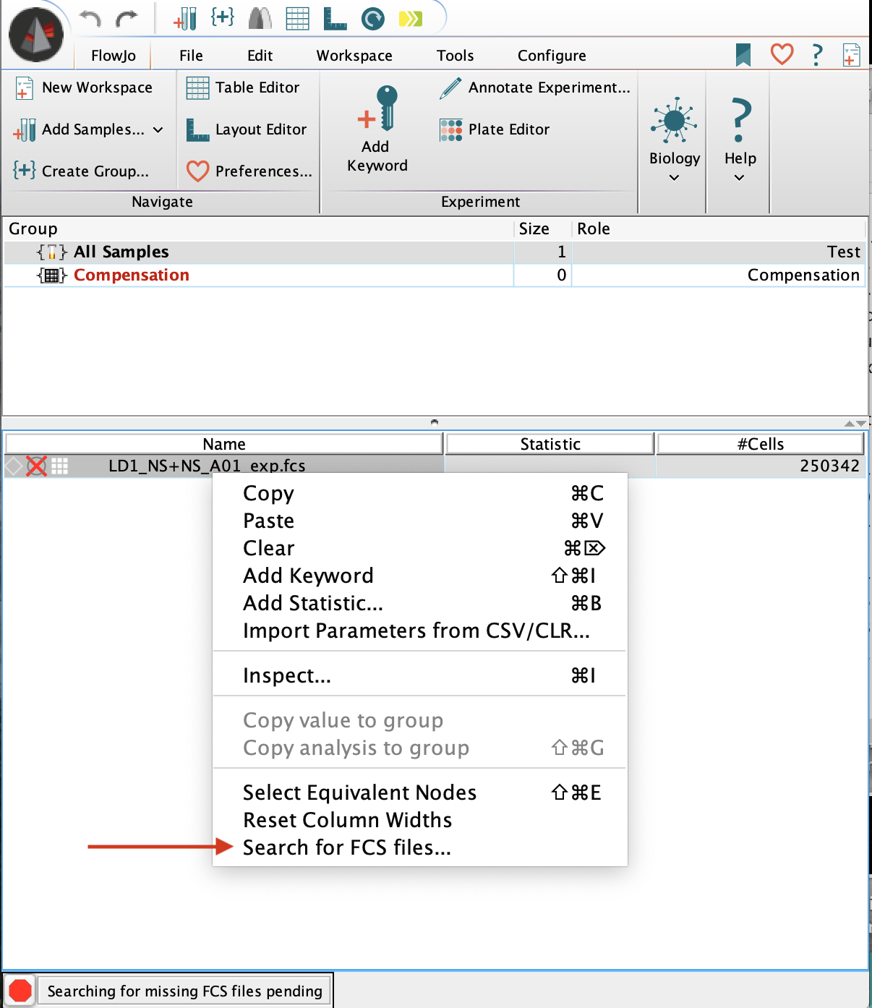Viewport: 872px width, 1008px height.
Task: Click the Annotate Experiment pencil icon
Action: click(x=450, y=88)
